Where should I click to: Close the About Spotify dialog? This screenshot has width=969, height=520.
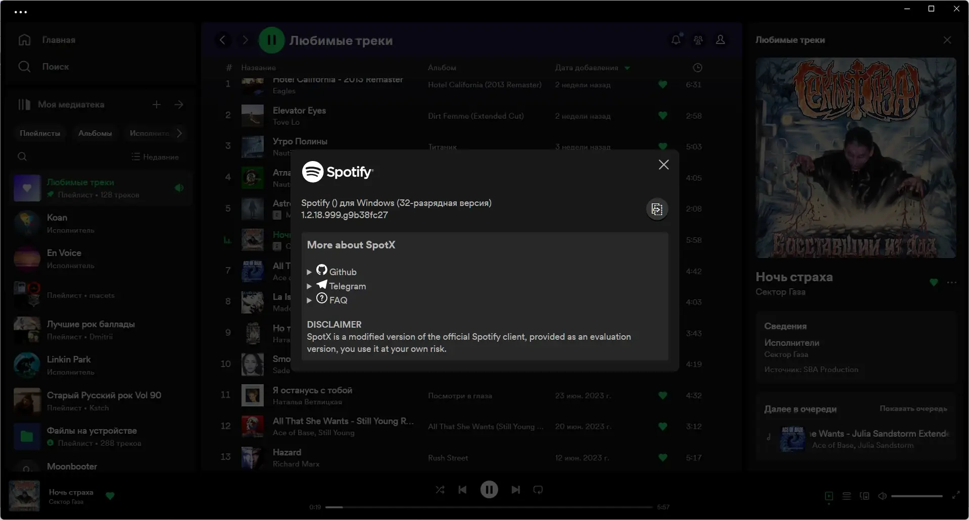(663, 165)
